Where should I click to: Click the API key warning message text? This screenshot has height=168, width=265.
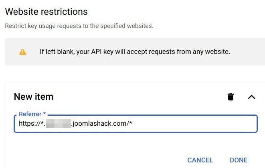click(x=135, y=51)
